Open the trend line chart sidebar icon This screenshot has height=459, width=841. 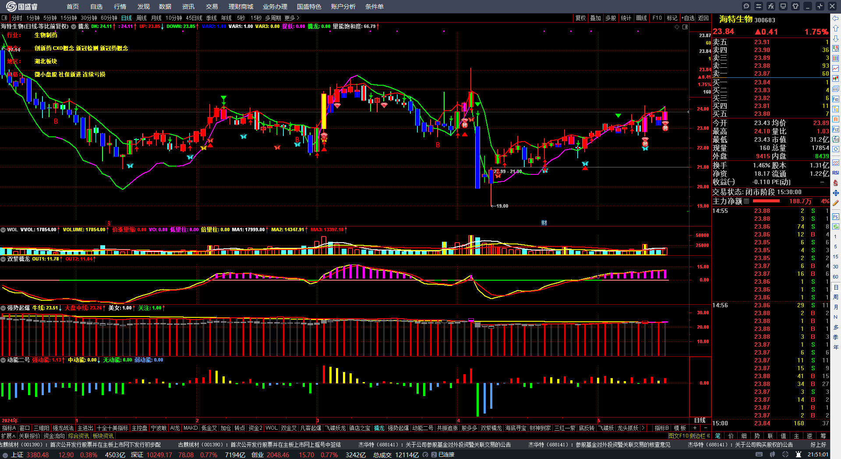pyautogui.click(x=836, y=69)
